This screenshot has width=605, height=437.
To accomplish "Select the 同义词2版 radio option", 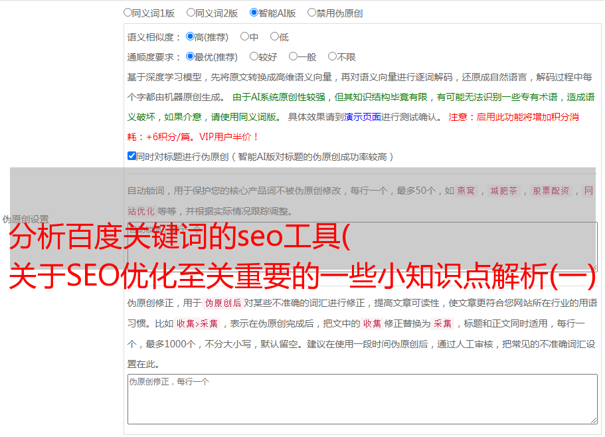I will click(191, 13).
